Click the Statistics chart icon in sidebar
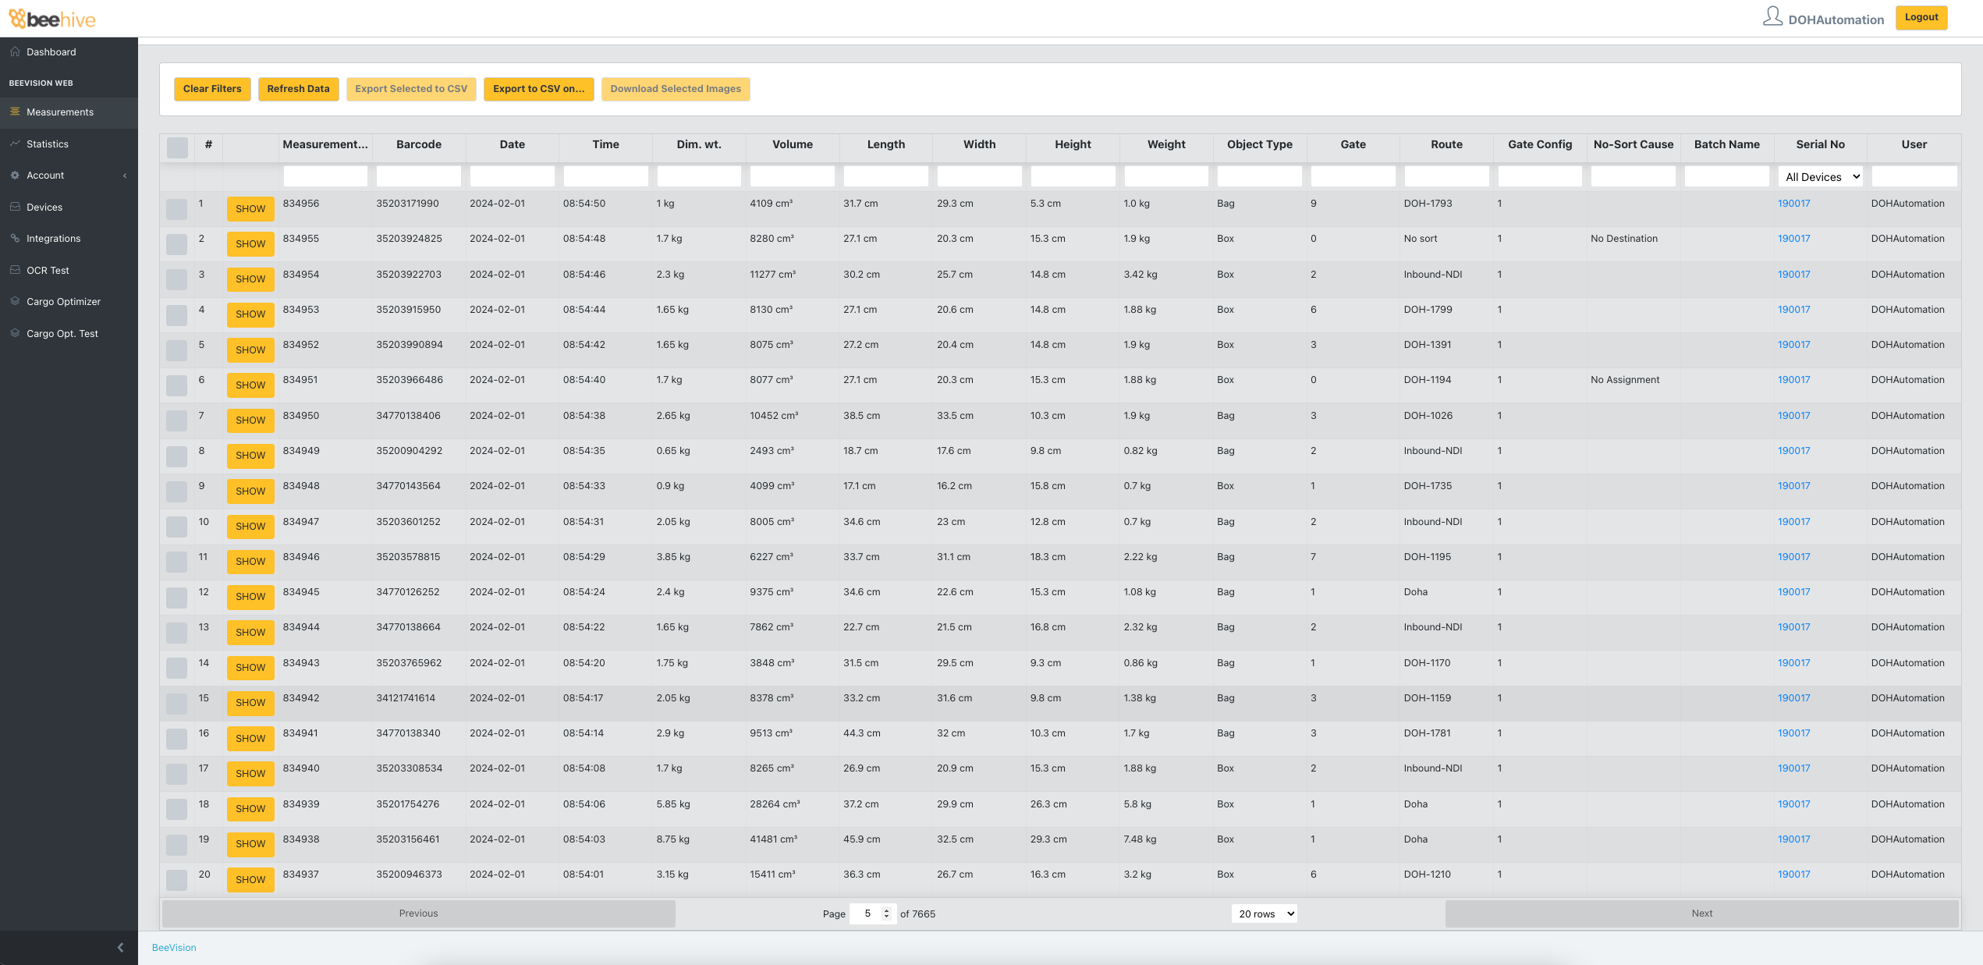 [15, 144]
